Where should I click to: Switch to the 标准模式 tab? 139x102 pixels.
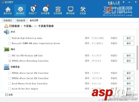point(8,20)
